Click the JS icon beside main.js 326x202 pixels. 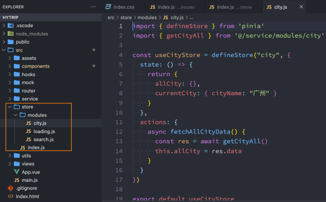pyautogui.click(x=17, y=180)
